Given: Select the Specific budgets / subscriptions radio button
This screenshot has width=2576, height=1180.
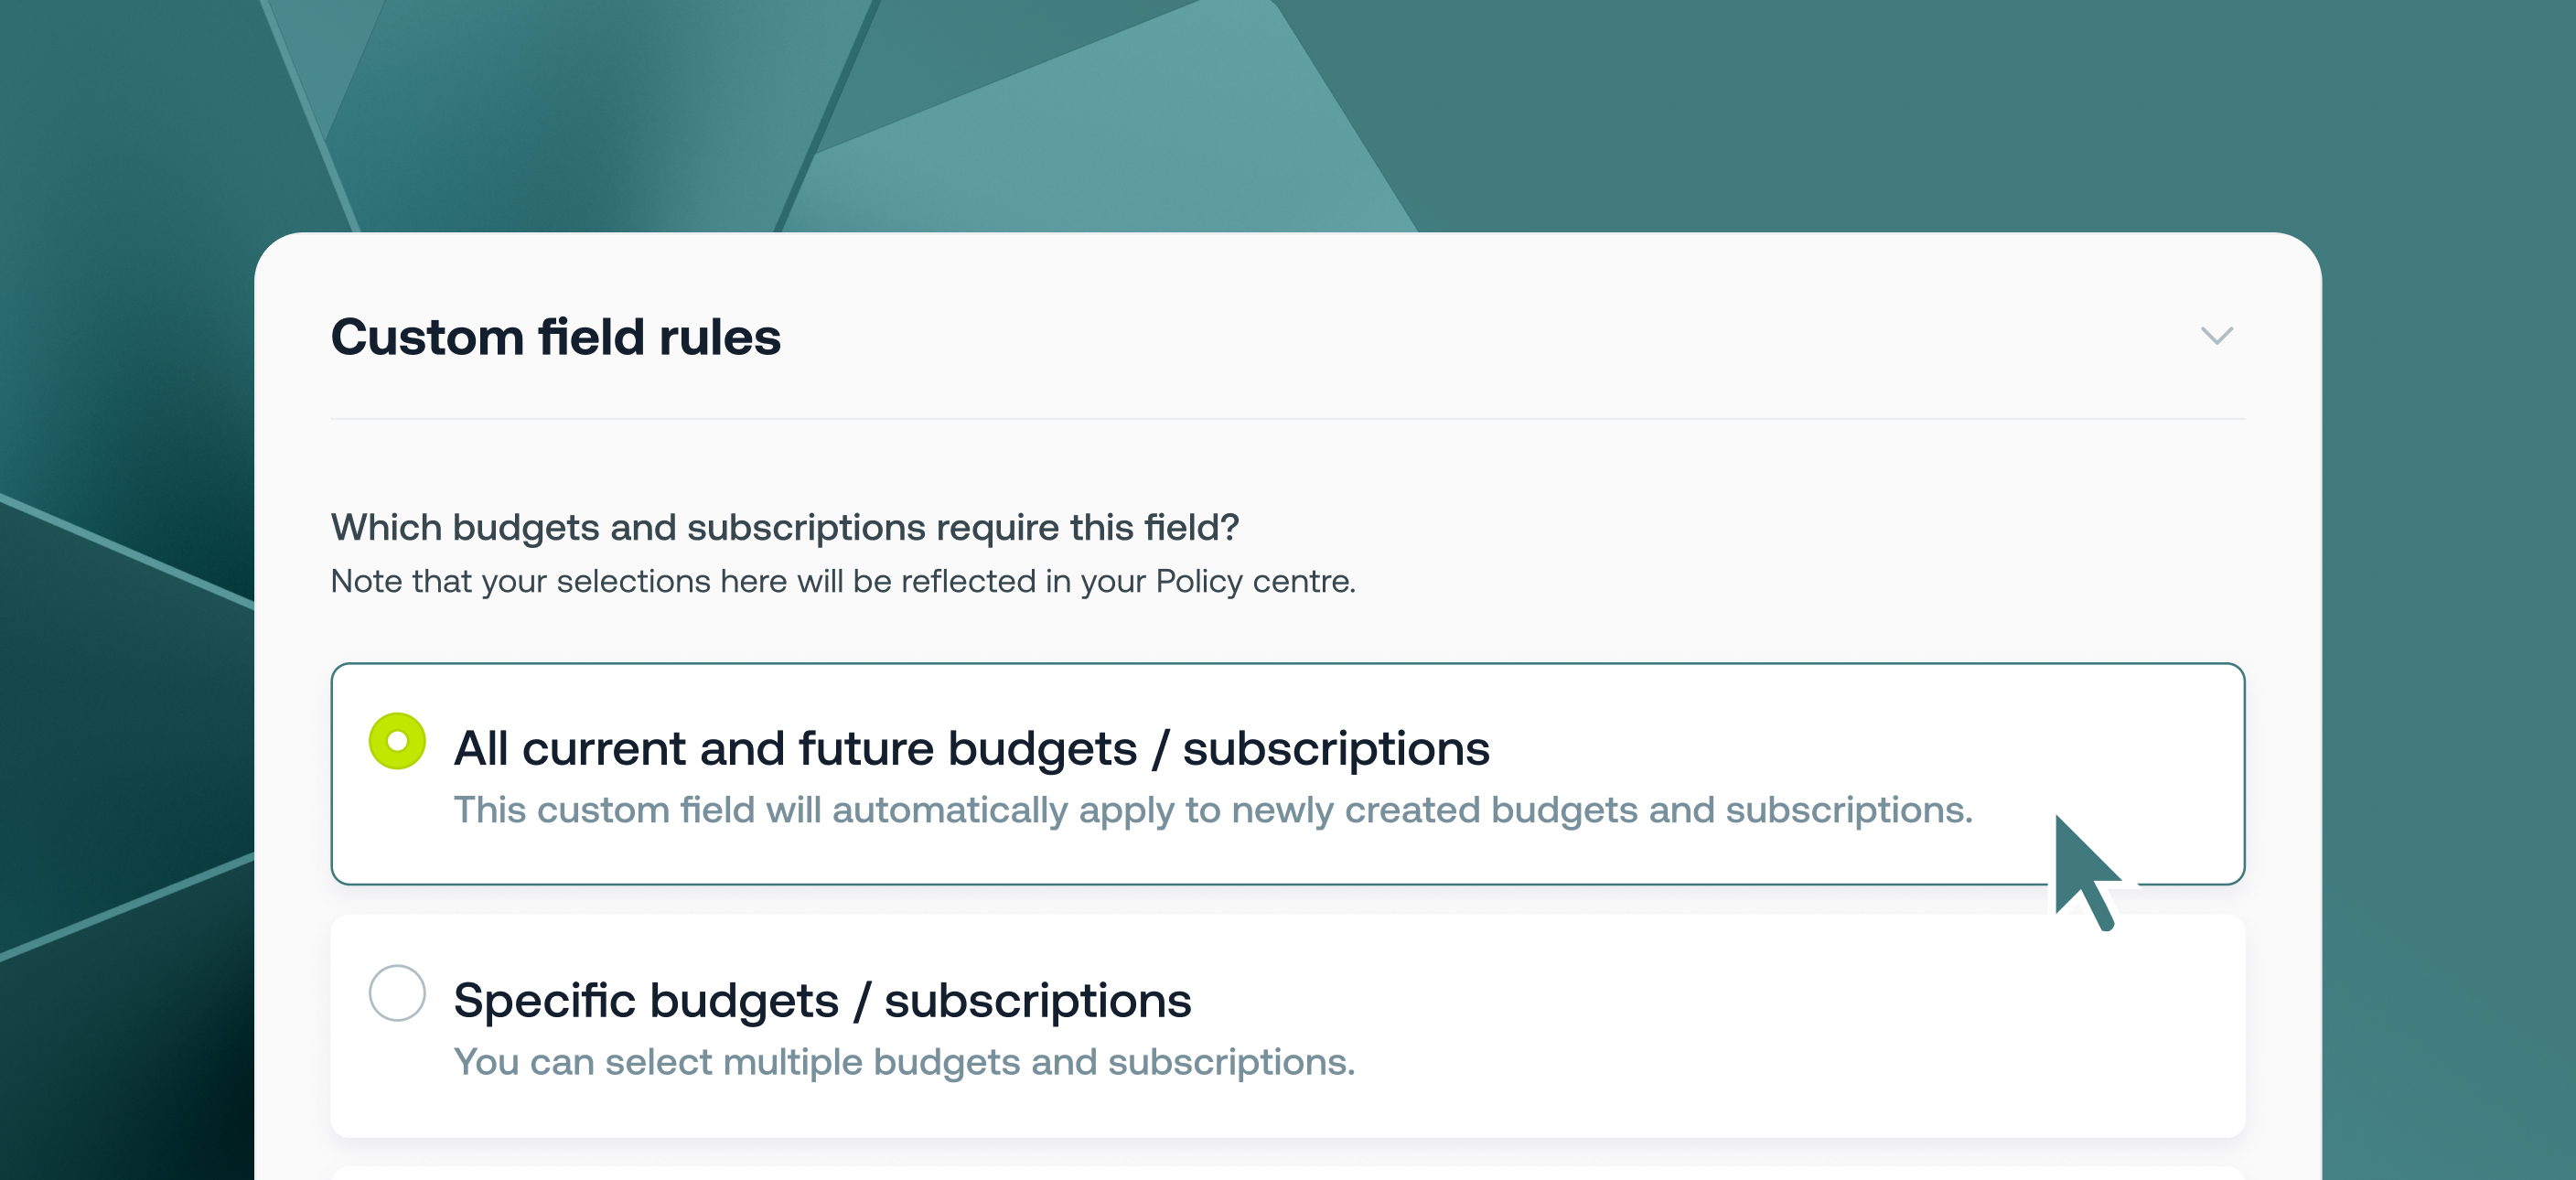Looking at the screenshot, I should pyautogui.click(x=397, y=993).
